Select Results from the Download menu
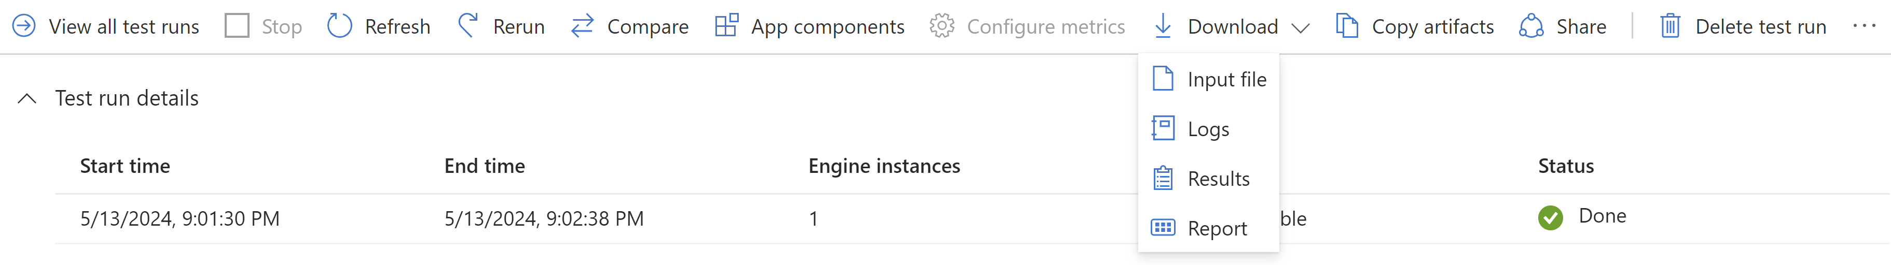Viewport: 1891px width, 265px height. (1218, 179)
